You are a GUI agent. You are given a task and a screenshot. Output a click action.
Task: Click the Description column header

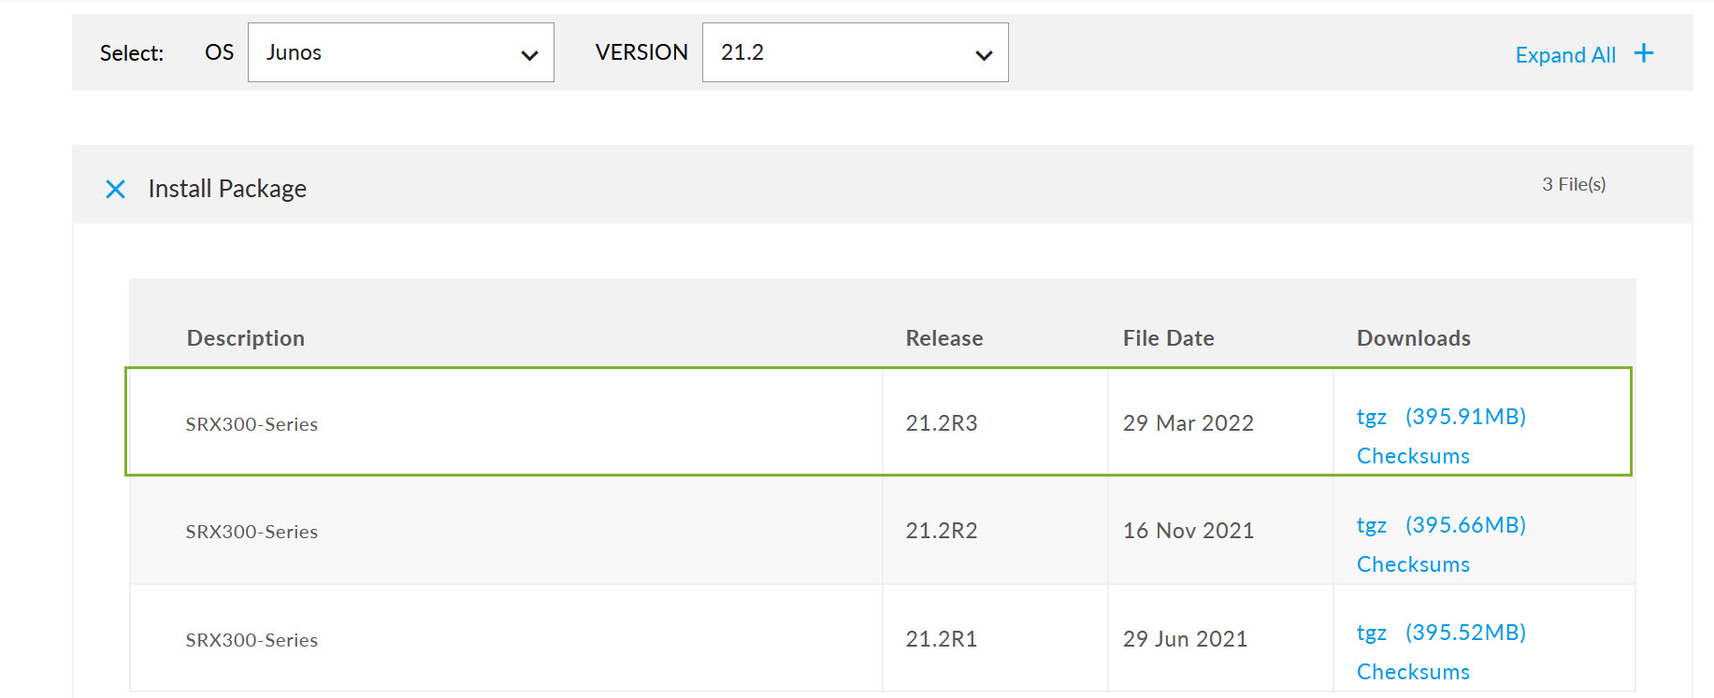pos(245,338)
